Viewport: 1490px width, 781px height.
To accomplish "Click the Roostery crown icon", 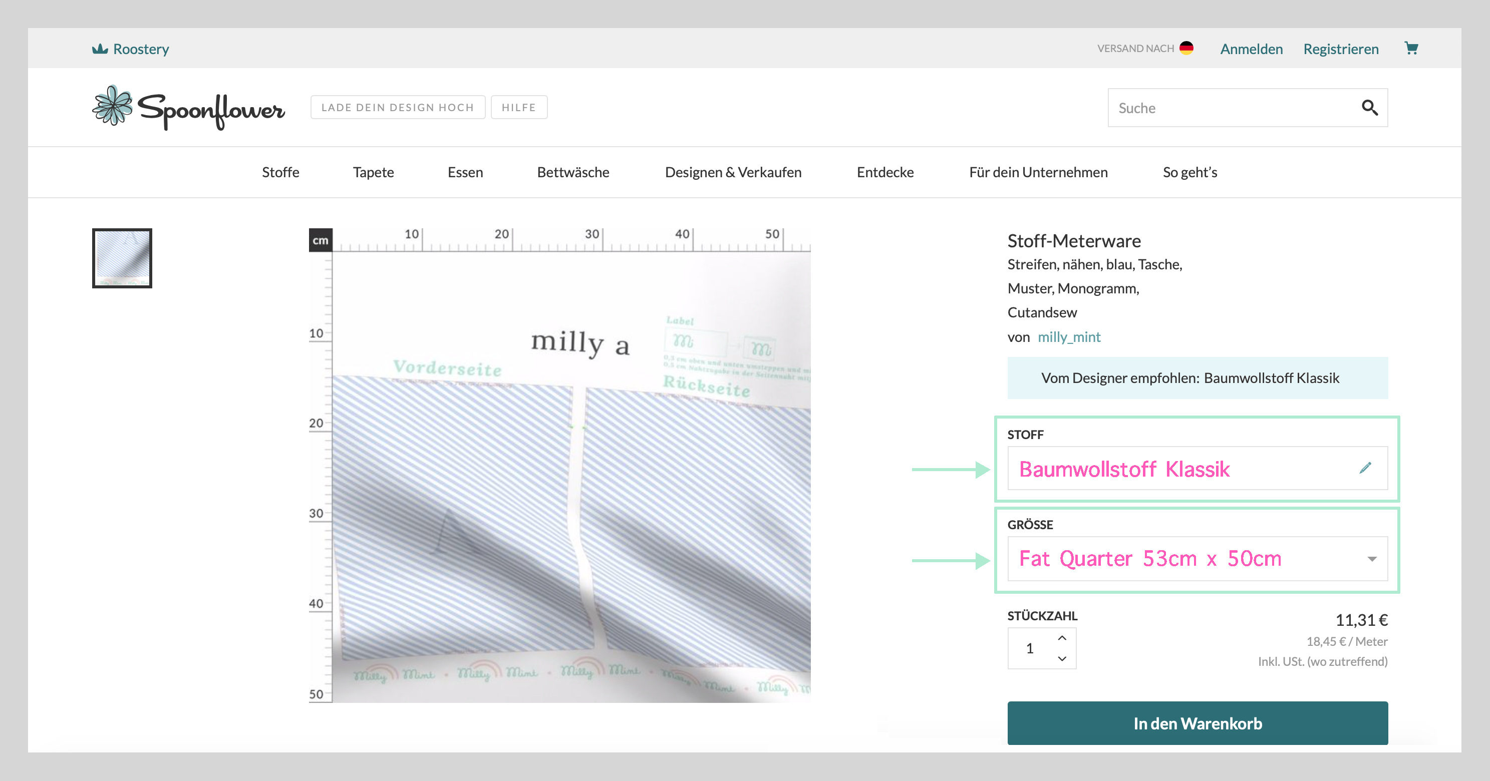I will 100,49.
